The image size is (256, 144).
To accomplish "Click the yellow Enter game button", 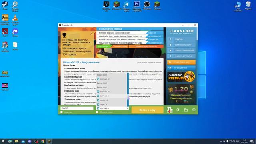I will pos(147,110).
